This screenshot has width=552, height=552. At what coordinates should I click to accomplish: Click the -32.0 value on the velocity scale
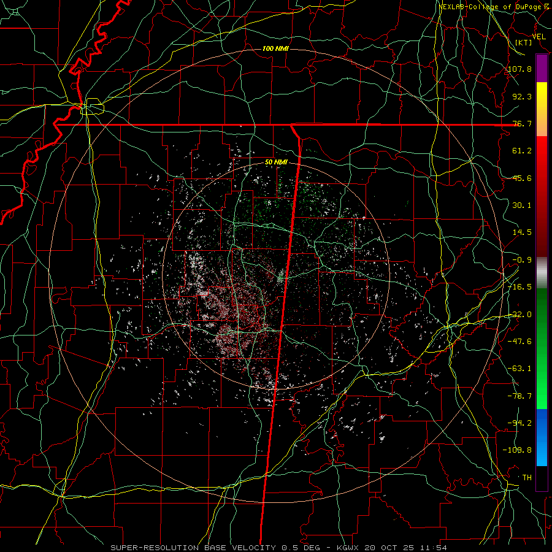(519, 315)
